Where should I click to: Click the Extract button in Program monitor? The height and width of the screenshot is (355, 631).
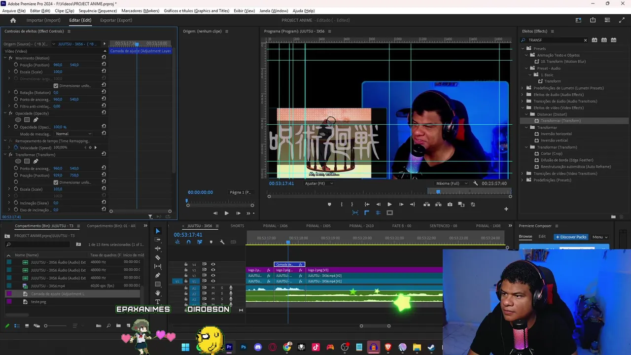coord(438,205)
